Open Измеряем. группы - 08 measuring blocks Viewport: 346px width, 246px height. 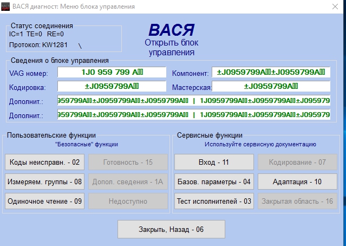(45, 182)
